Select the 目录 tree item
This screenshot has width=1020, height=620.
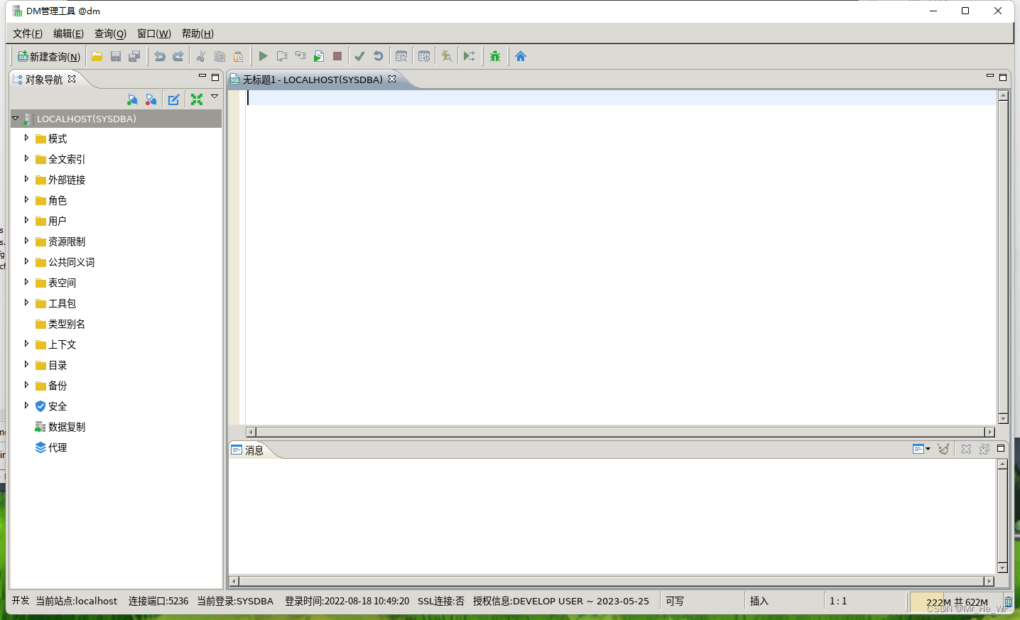pos(58,365)
